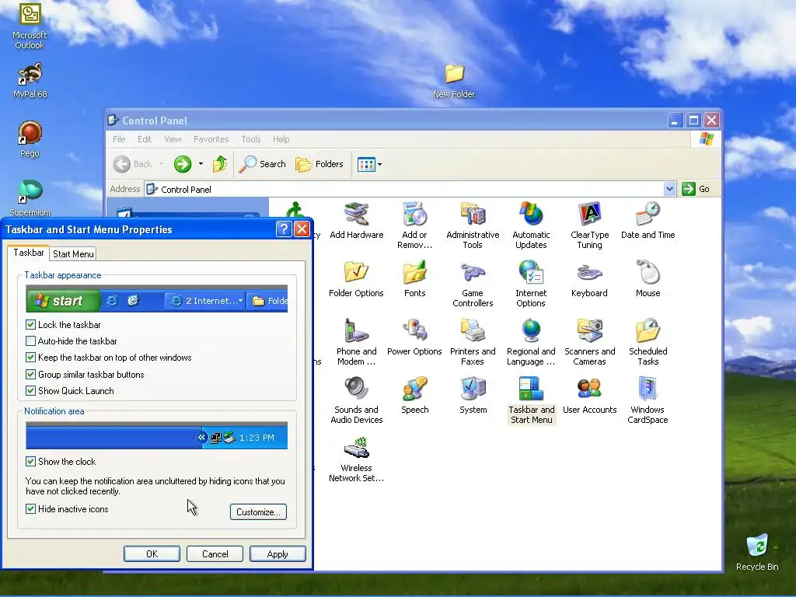Open Regional and Language options icon

tap(531, 342)
